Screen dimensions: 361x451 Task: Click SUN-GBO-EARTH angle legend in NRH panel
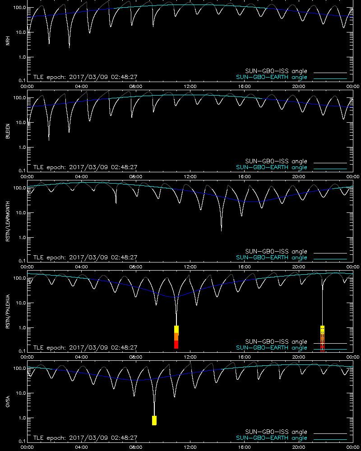[272, 77]
